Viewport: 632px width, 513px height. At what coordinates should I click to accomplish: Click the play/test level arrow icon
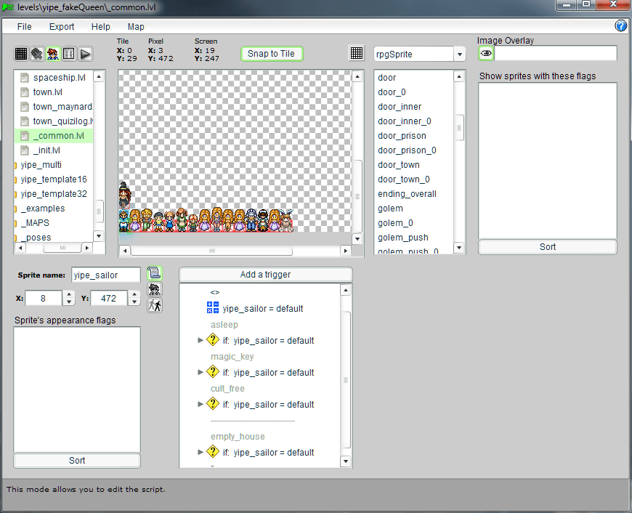tap(85, 54)
